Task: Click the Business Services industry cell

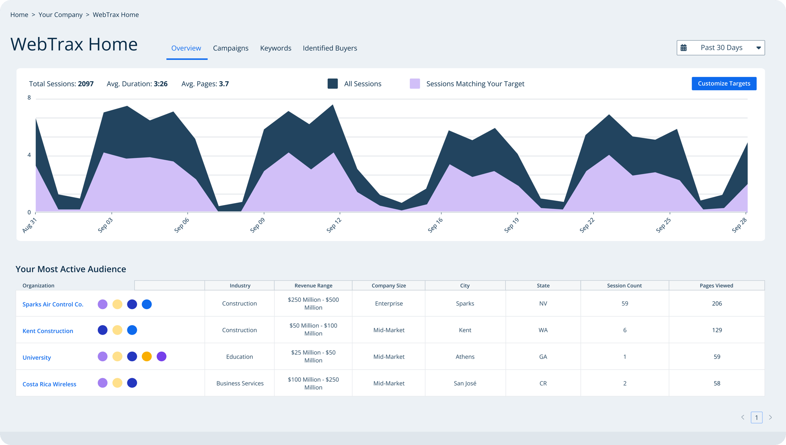Action: point(240,383)
